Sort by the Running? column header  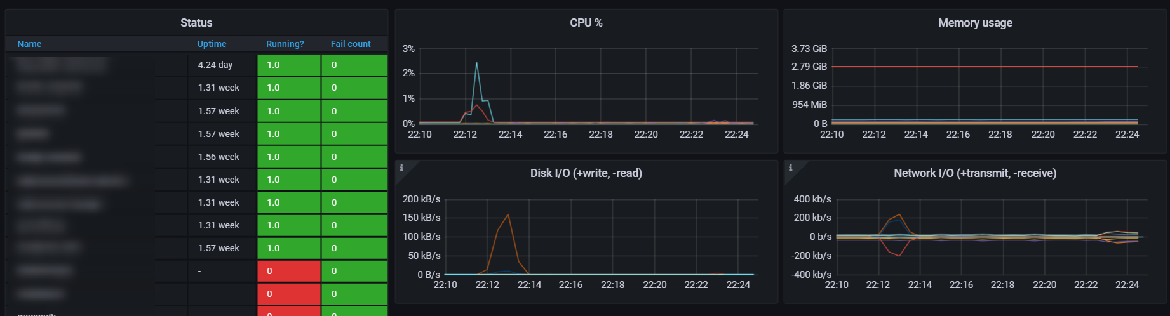click(285, 44)
